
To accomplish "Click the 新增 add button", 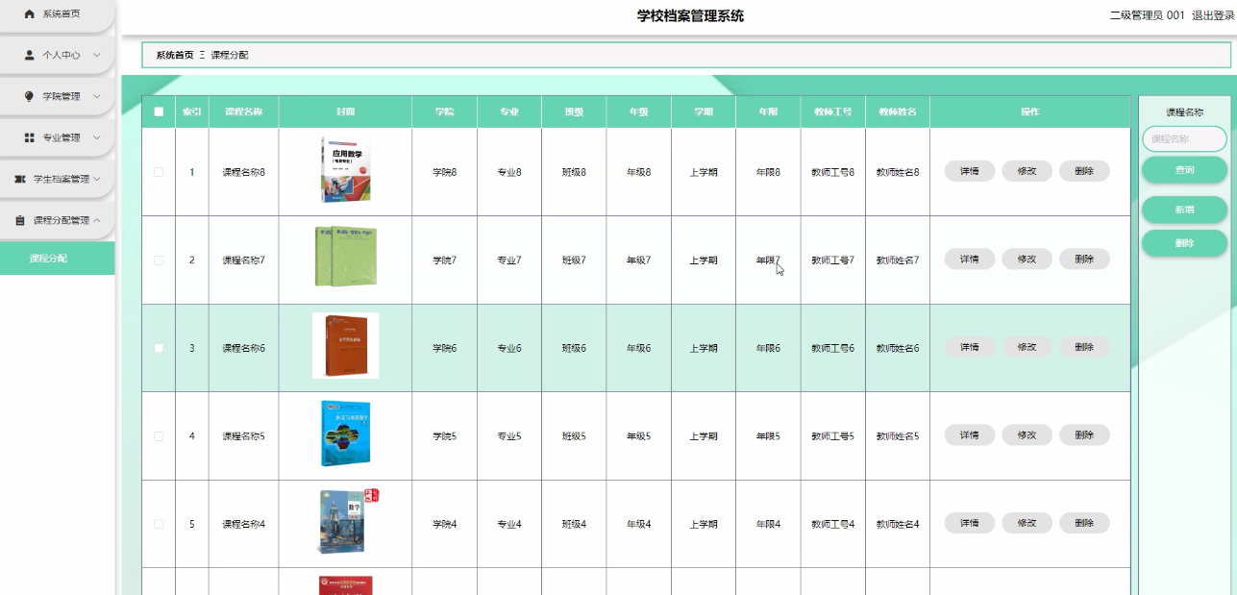I will coord(1184,210).
